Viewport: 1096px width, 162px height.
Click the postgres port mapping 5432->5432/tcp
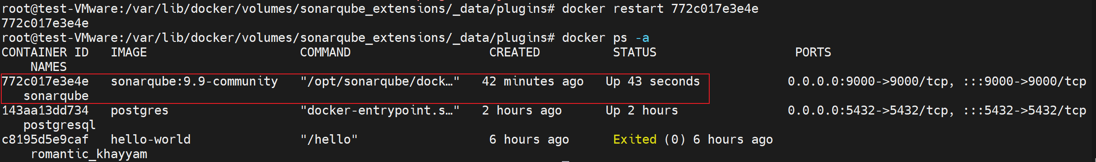[937, 110]
